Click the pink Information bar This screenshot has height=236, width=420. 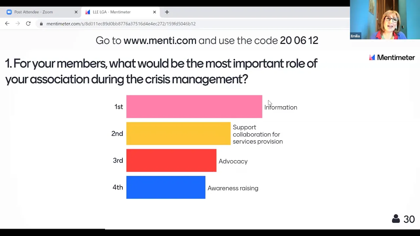(x=194, y=107)
